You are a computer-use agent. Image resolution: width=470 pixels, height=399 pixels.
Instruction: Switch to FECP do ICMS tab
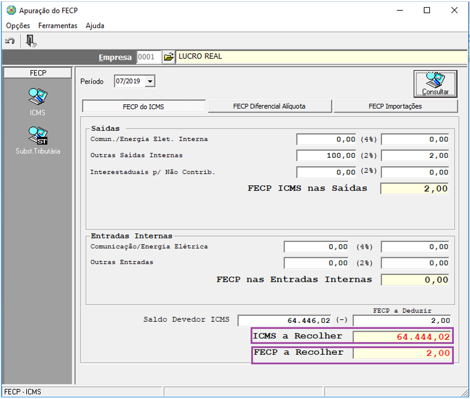point(143,107)
